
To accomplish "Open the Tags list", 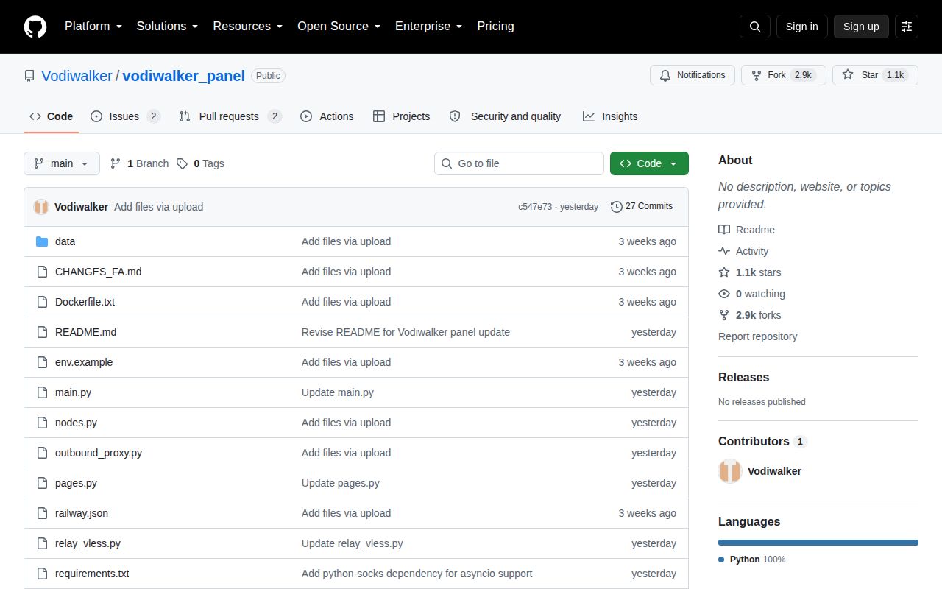I will point(200,163).
